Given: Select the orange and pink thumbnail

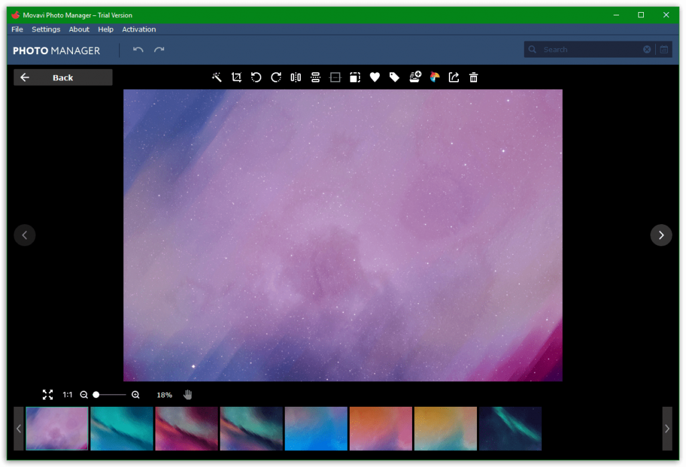Looking at the screenshot, I should click(381, 429).
